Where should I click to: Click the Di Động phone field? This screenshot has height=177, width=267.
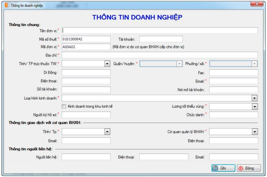click(86, 72)
